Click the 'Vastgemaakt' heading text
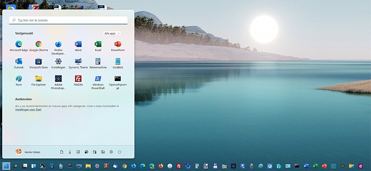Screen dimensions: 371x171 click(x=24, y=33)
